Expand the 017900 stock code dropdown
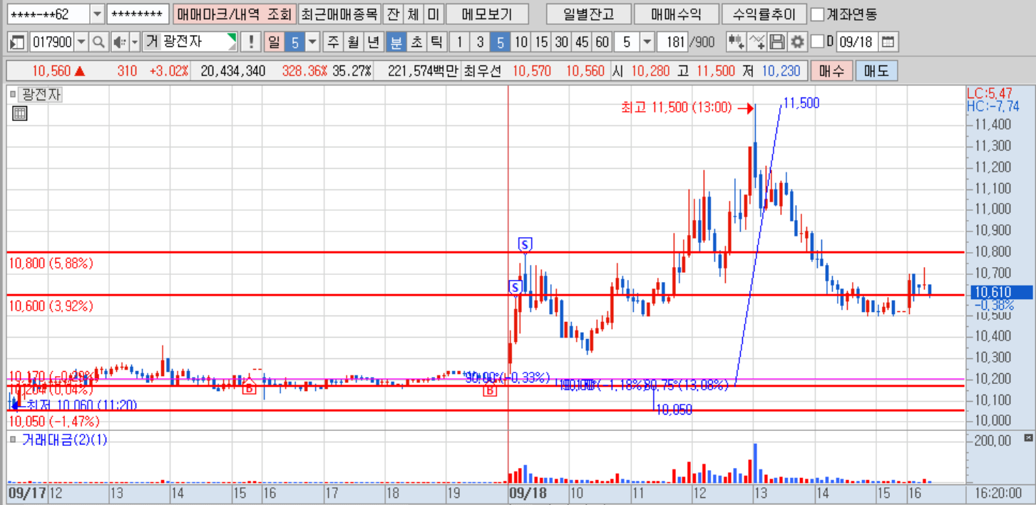Viewport: 1036px width, 505px height. coord(81,42)
